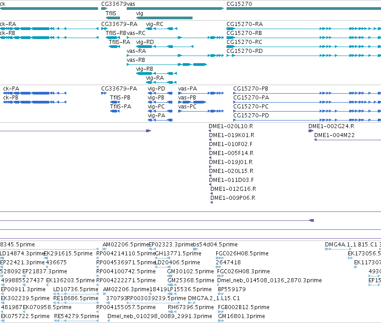The height and width of the screenshot is (323, 381).
Task: Select the CG15270 gene label
Action: (x=239, y=4)
